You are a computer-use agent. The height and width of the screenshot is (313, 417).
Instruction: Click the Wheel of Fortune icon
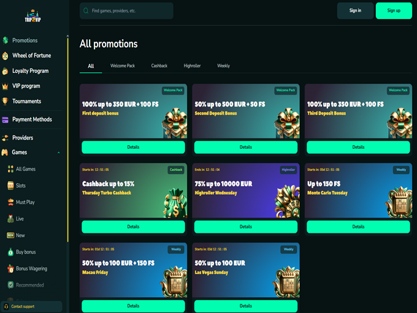coord(5,56)
